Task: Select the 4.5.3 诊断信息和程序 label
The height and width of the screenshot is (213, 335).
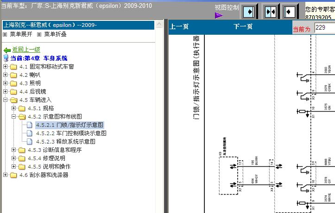Action: [x=55, y=150]
